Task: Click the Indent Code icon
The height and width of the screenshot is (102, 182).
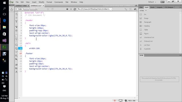Action: pyautogui.click(x=16, y=65)
